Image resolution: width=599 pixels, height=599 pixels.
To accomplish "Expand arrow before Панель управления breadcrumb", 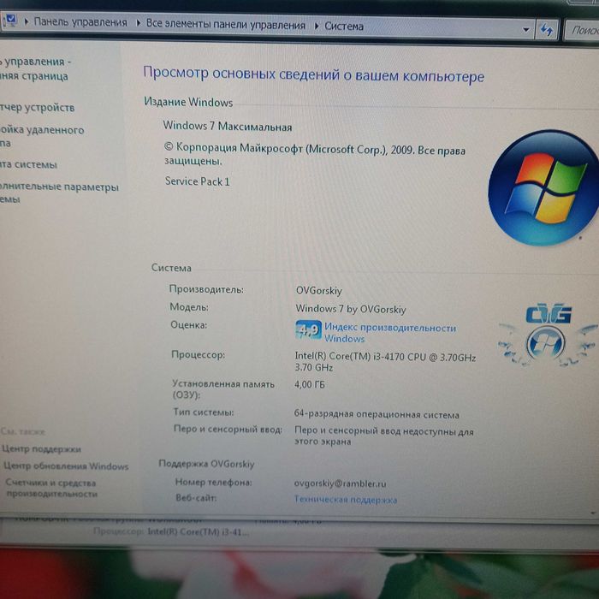I will (27, 21).
